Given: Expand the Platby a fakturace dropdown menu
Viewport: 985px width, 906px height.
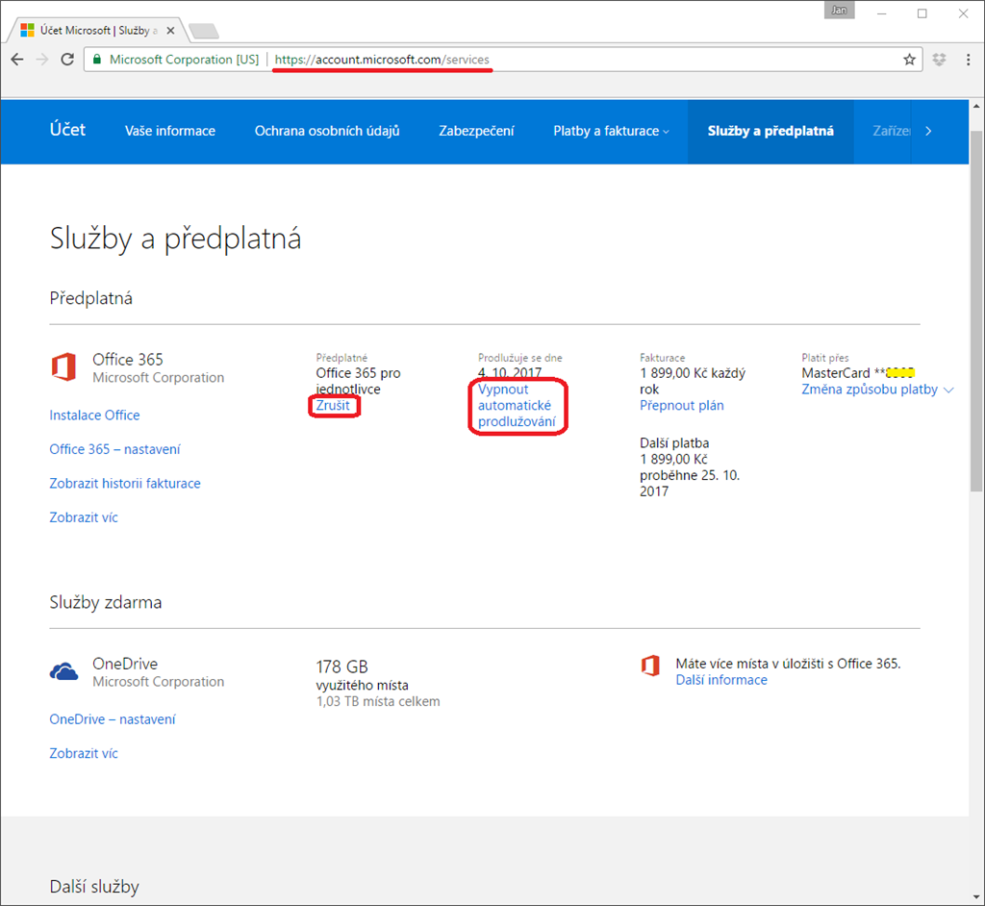Looking at the screenshot, I should (611, 131).
